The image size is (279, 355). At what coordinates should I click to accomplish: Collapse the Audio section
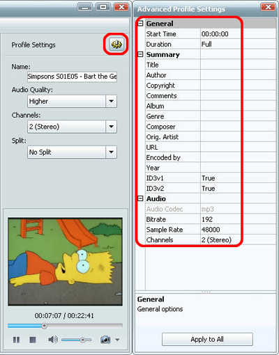140,198
